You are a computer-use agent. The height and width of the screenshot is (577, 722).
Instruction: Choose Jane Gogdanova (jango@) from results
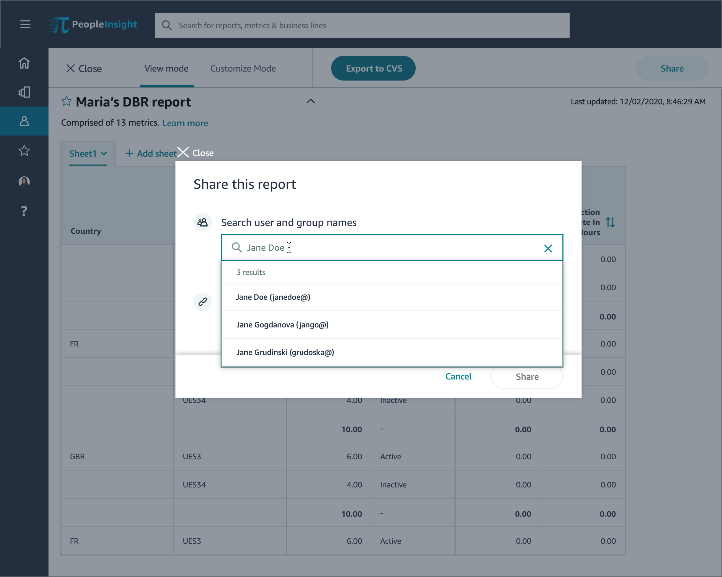click(282, 325)
